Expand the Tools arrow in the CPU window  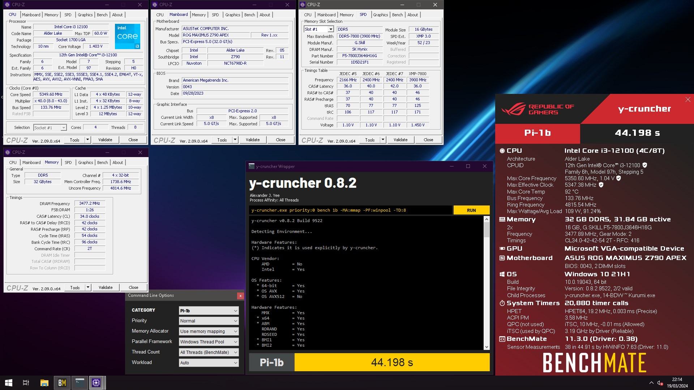tap(87, 140)
